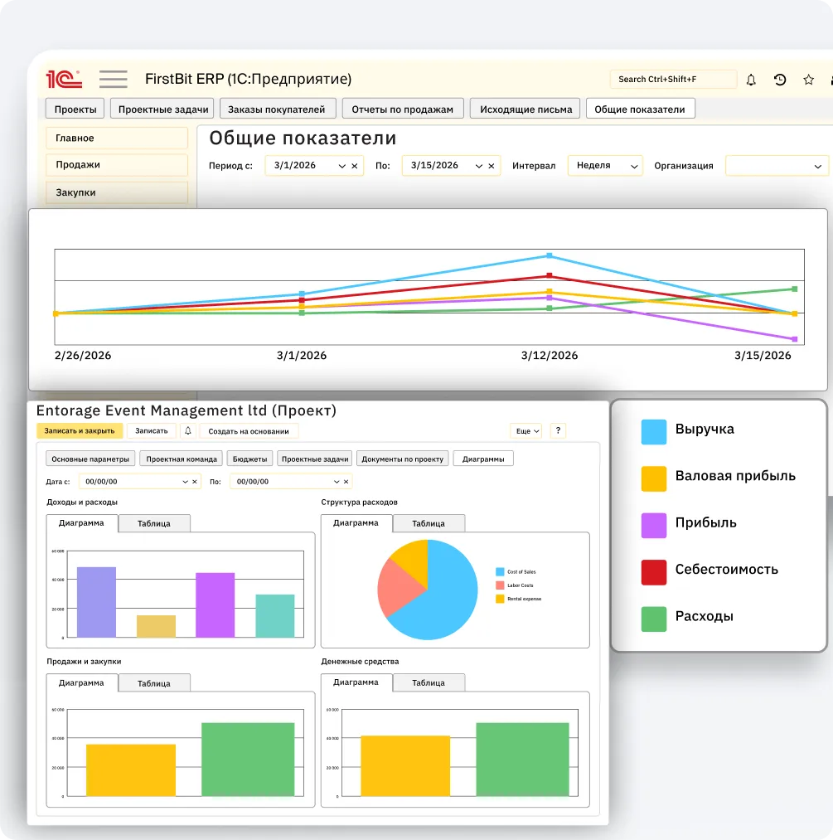Open help question mark button

coord(558,430)
